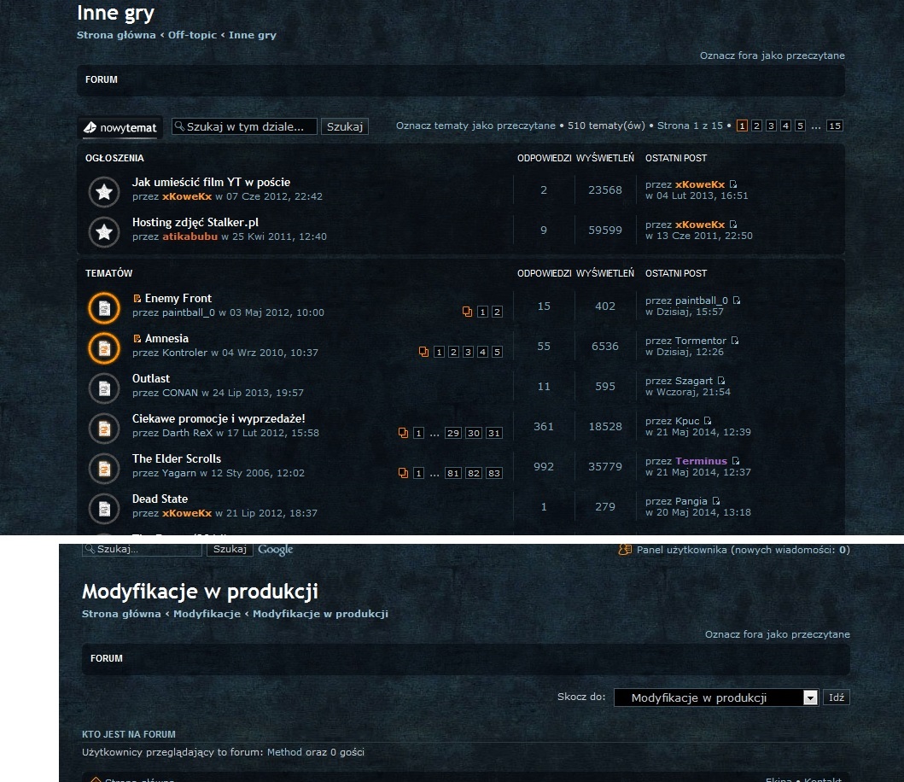
Task: Click the nowytemat button
Action: coord(120,127)
